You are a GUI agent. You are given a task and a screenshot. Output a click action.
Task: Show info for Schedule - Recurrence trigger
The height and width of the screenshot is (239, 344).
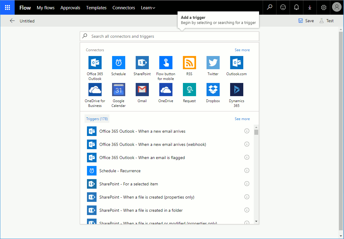click(247, 171)
